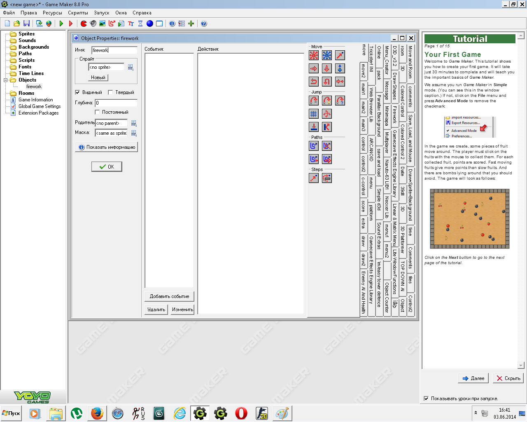Switch to the score actions tab

[x=363, y=206]
